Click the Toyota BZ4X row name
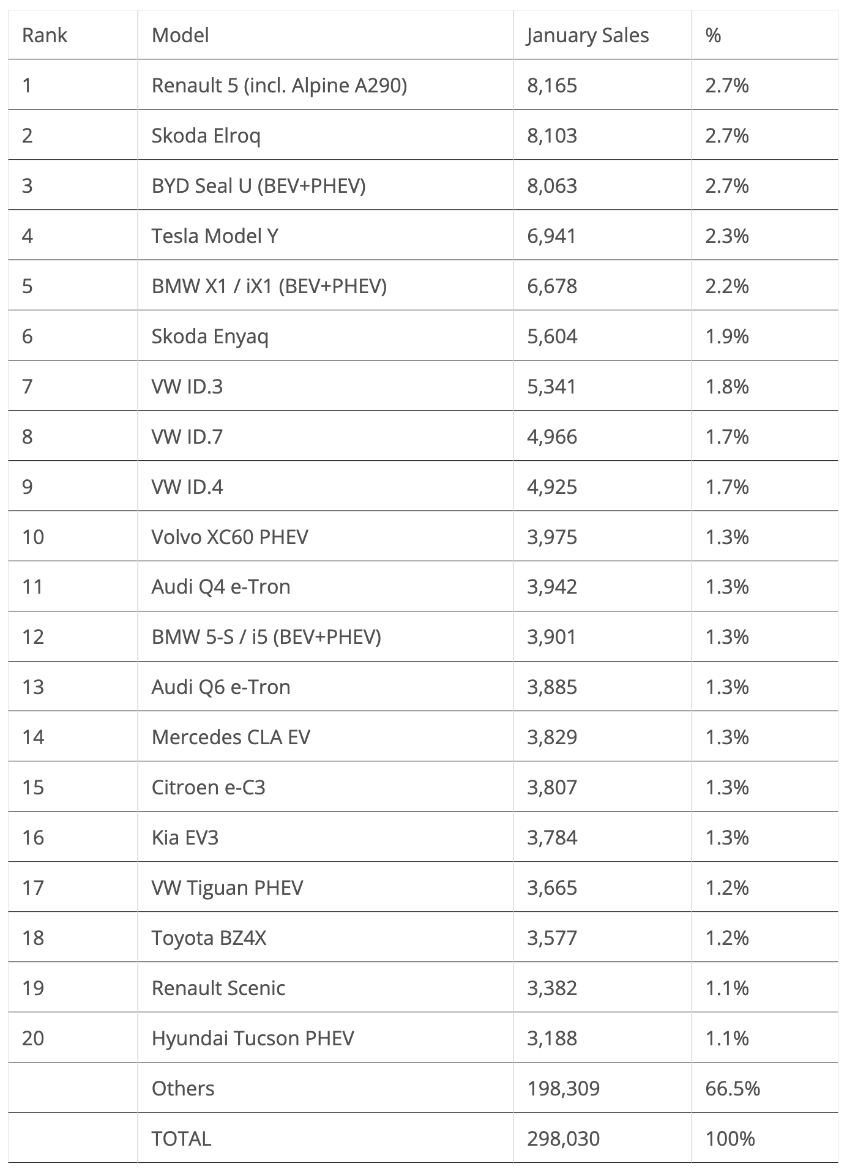Viewport: 847px width, 1172px height. [209, 938]
